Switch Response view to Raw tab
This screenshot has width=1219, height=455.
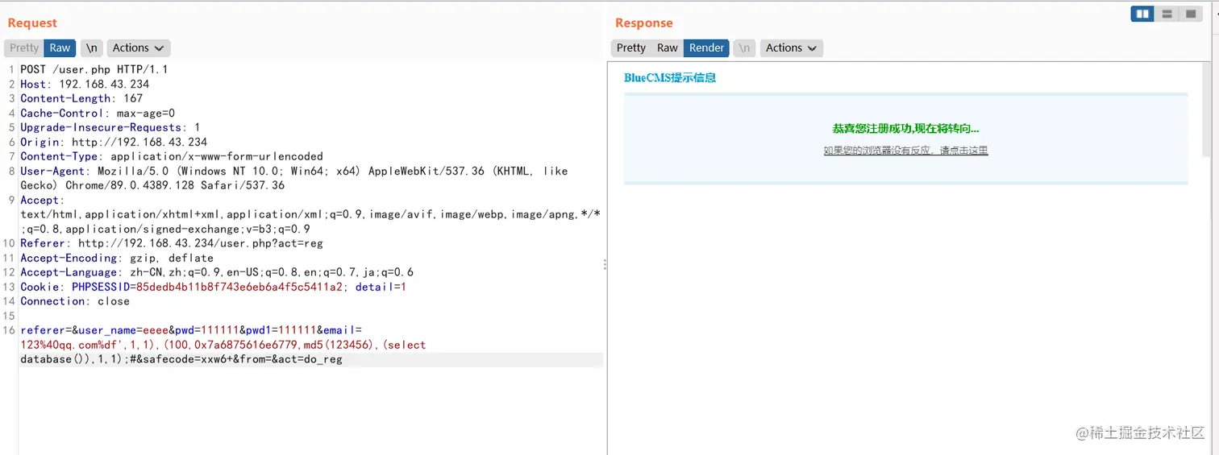(x=668, y=48)
